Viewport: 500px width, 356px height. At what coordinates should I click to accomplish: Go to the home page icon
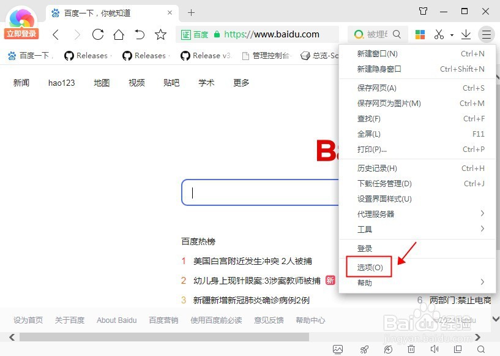click(119, 34)
